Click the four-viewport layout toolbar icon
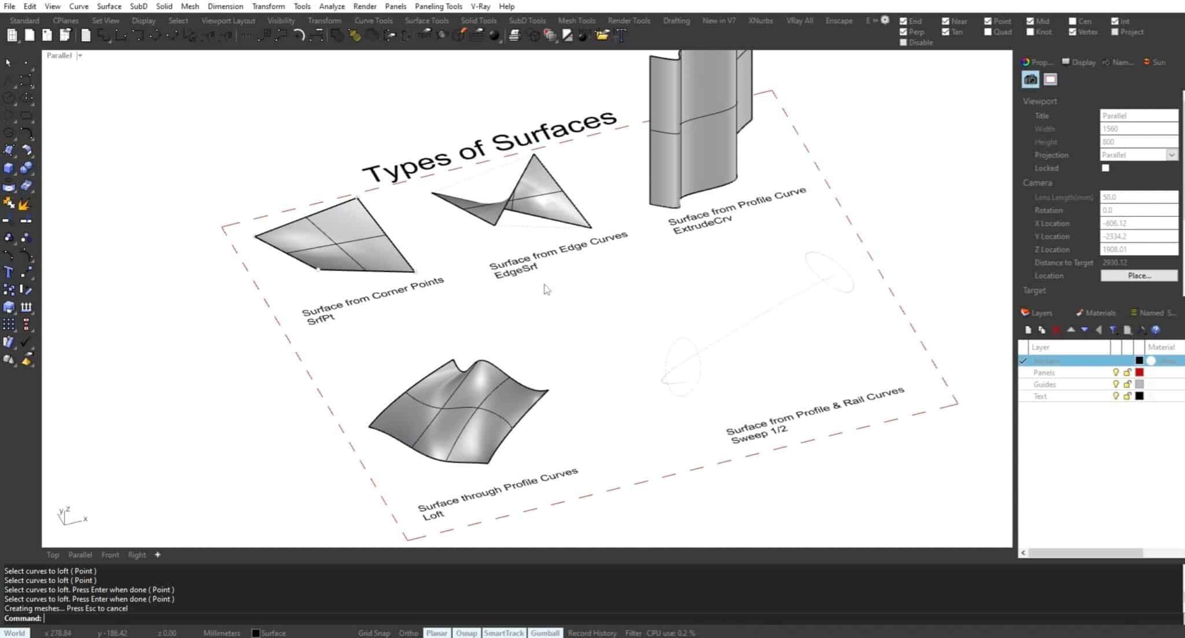 click(12, 35)
